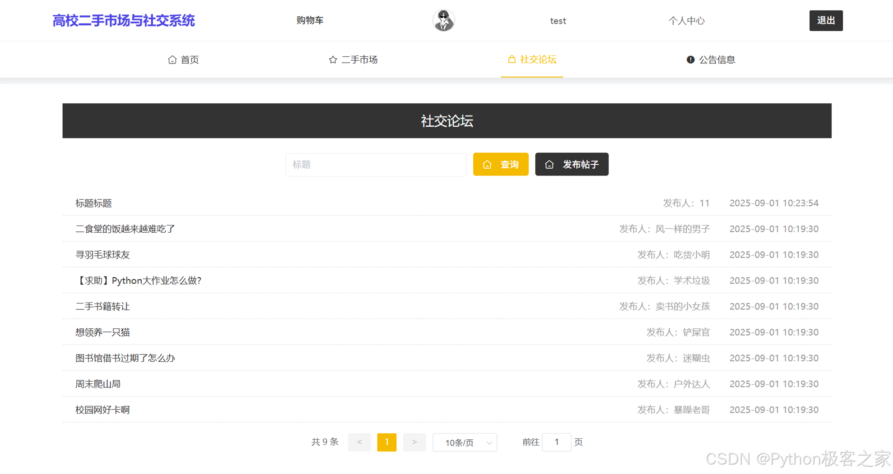Screen dimensions: 893x474
Task: Open the 公告信息 tab
Action: 711,60
